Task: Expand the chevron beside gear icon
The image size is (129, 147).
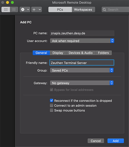Action: pos(28,9)
